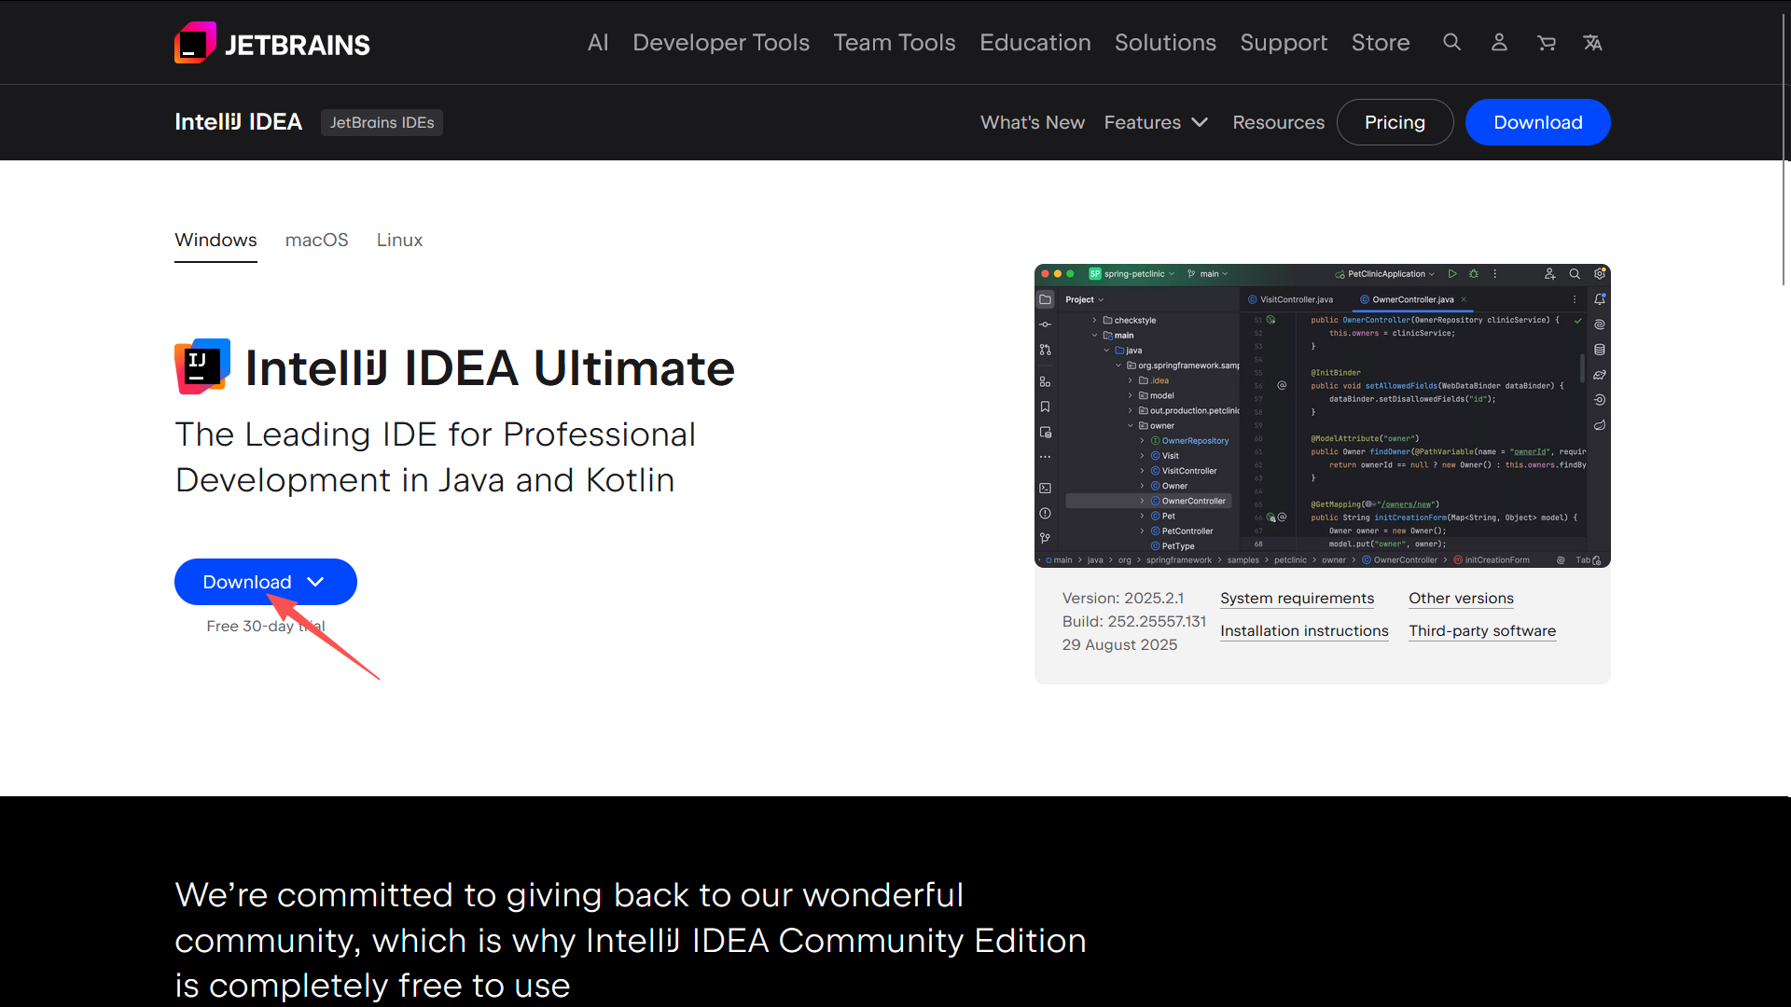
Task: Click the IntelliJ IDEA Ultimate product logo
Action: [x=202, y=366]
